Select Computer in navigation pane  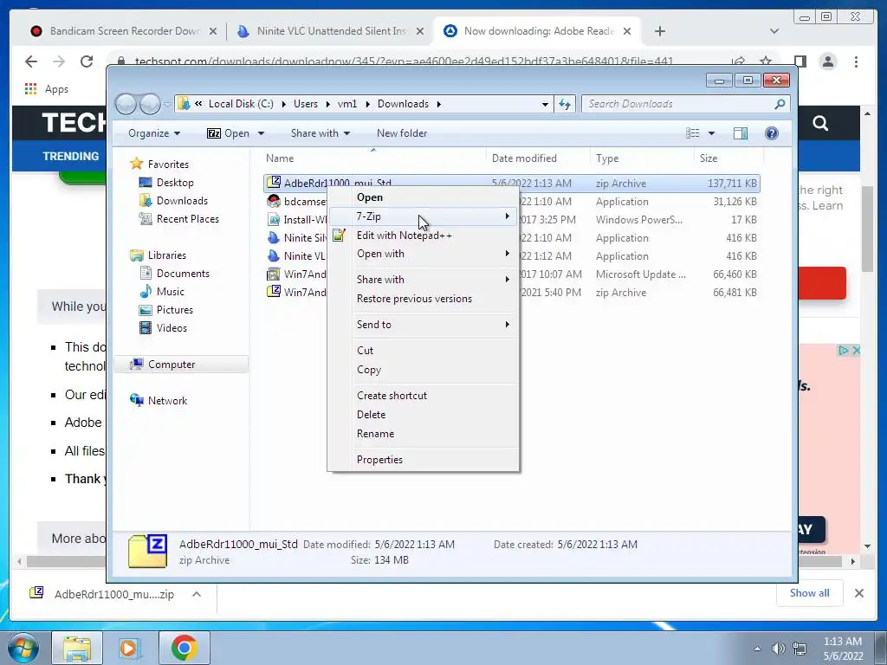172,365
